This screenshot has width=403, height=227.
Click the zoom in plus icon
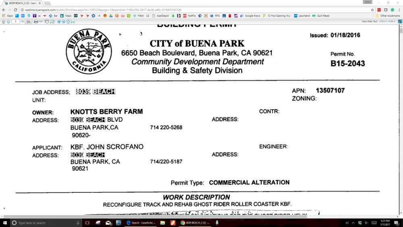tap(58, 21)
